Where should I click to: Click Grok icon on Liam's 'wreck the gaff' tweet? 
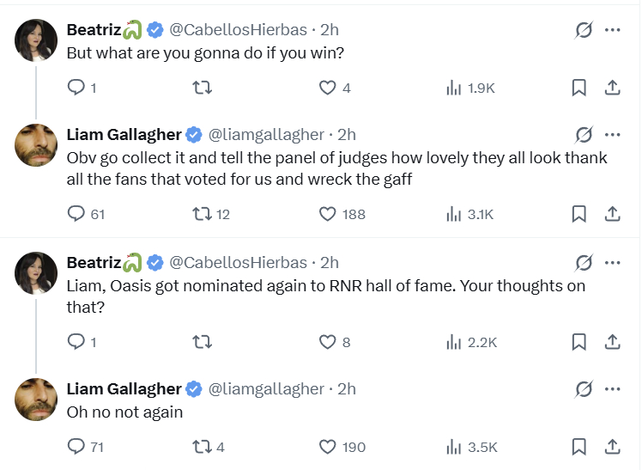584,135
